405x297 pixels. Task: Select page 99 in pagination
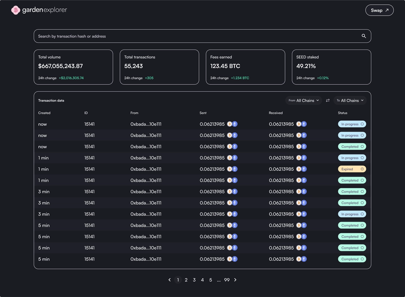(x=227, y=280)
